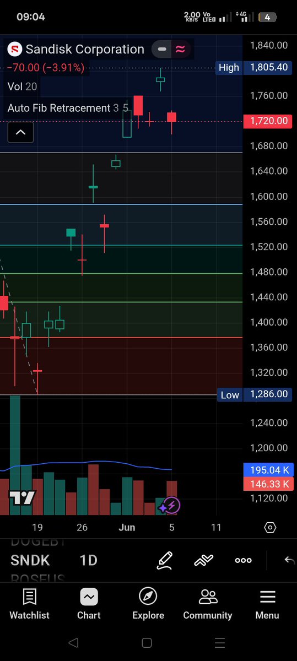
Task: Tap the 26 date label on time axis
Action: coord(82,528)
